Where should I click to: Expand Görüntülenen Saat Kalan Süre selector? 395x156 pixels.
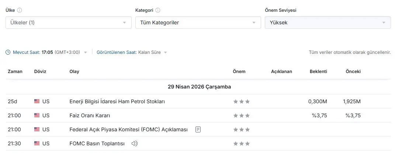click(x=165, y=52)
